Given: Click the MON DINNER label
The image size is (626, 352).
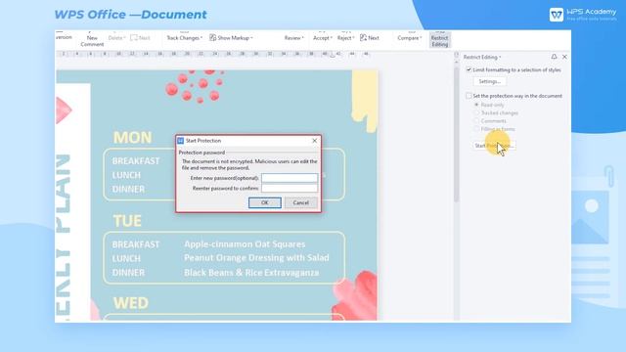Looking at the screenshot, I should [x=128, y=189].
